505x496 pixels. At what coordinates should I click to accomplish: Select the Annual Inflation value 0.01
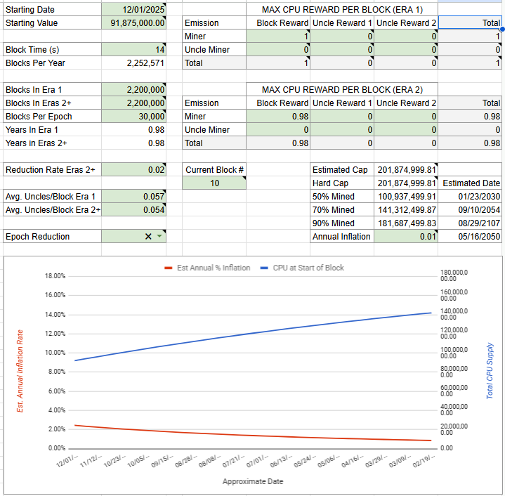(406, 236)
